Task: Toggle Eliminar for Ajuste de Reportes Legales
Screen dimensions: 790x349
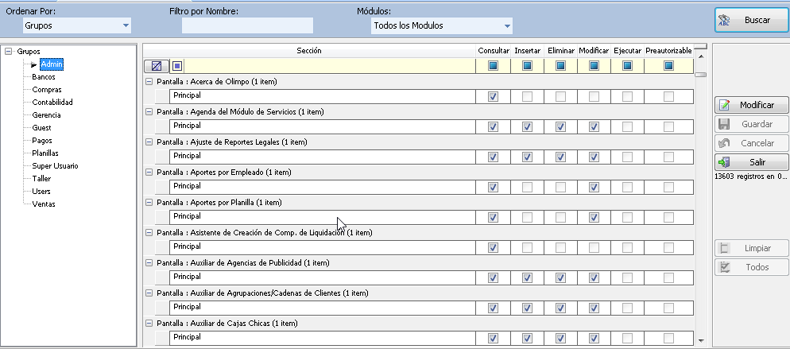Action: click(x=560, y=157)
